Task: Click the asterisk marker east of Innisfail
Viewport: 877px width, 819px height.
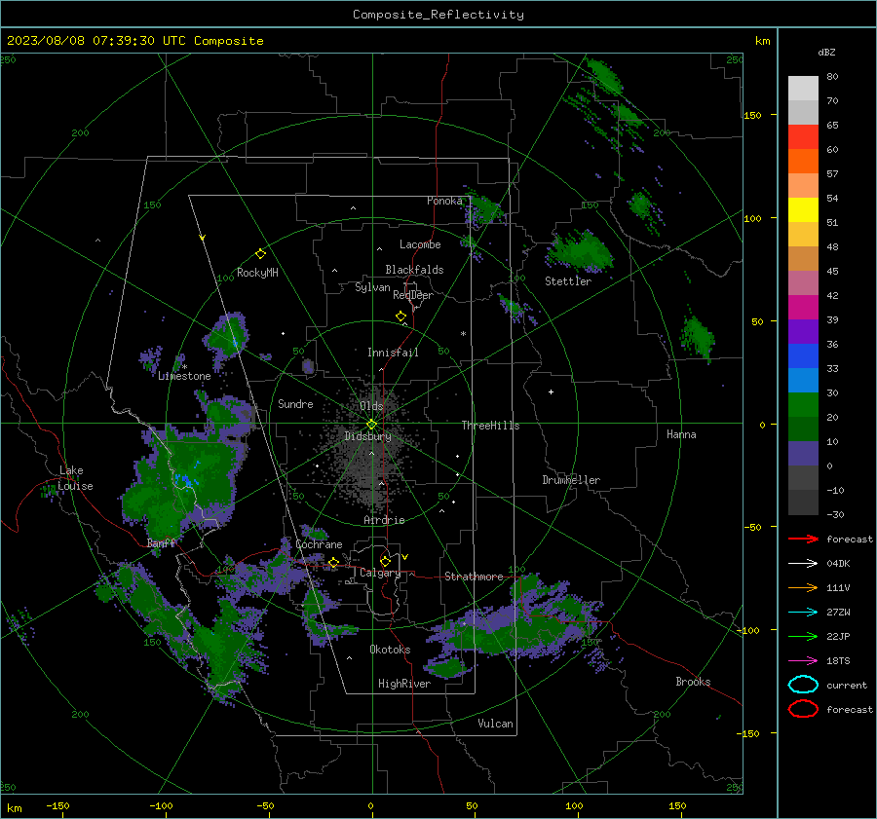Action: (463, 334)
